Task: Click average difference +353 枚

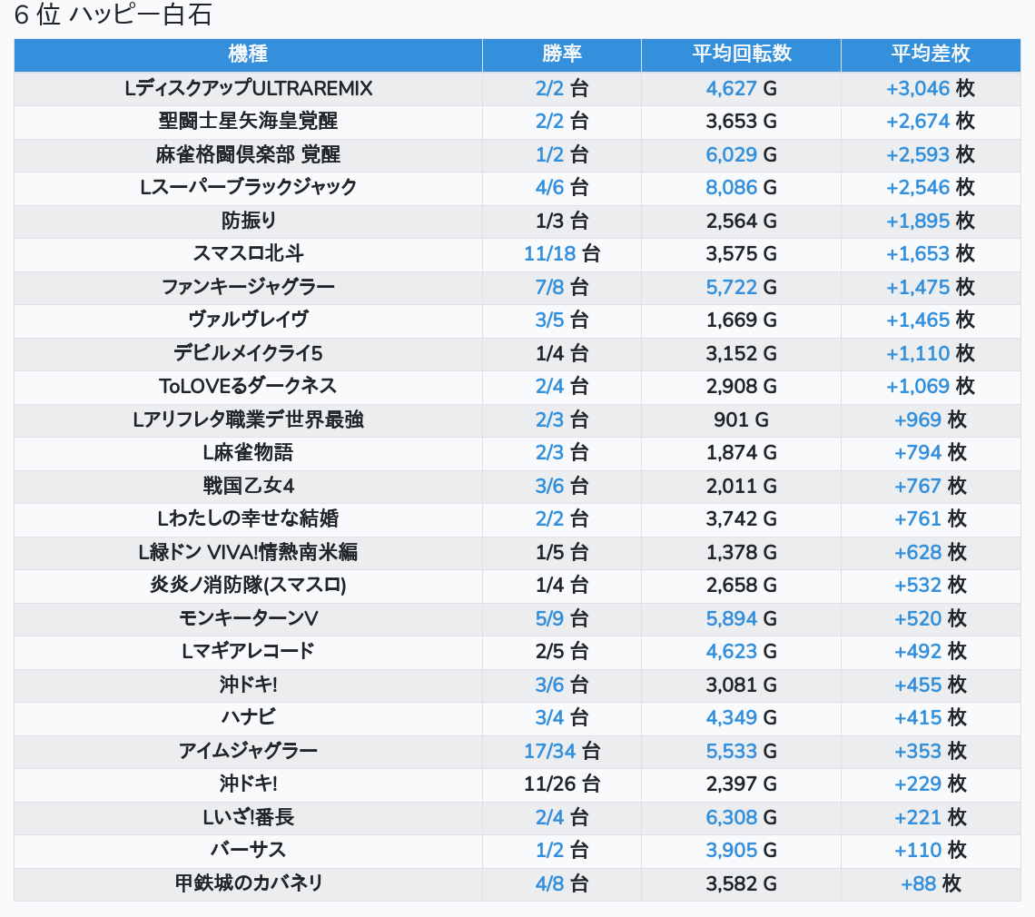Action: [931, 751]
